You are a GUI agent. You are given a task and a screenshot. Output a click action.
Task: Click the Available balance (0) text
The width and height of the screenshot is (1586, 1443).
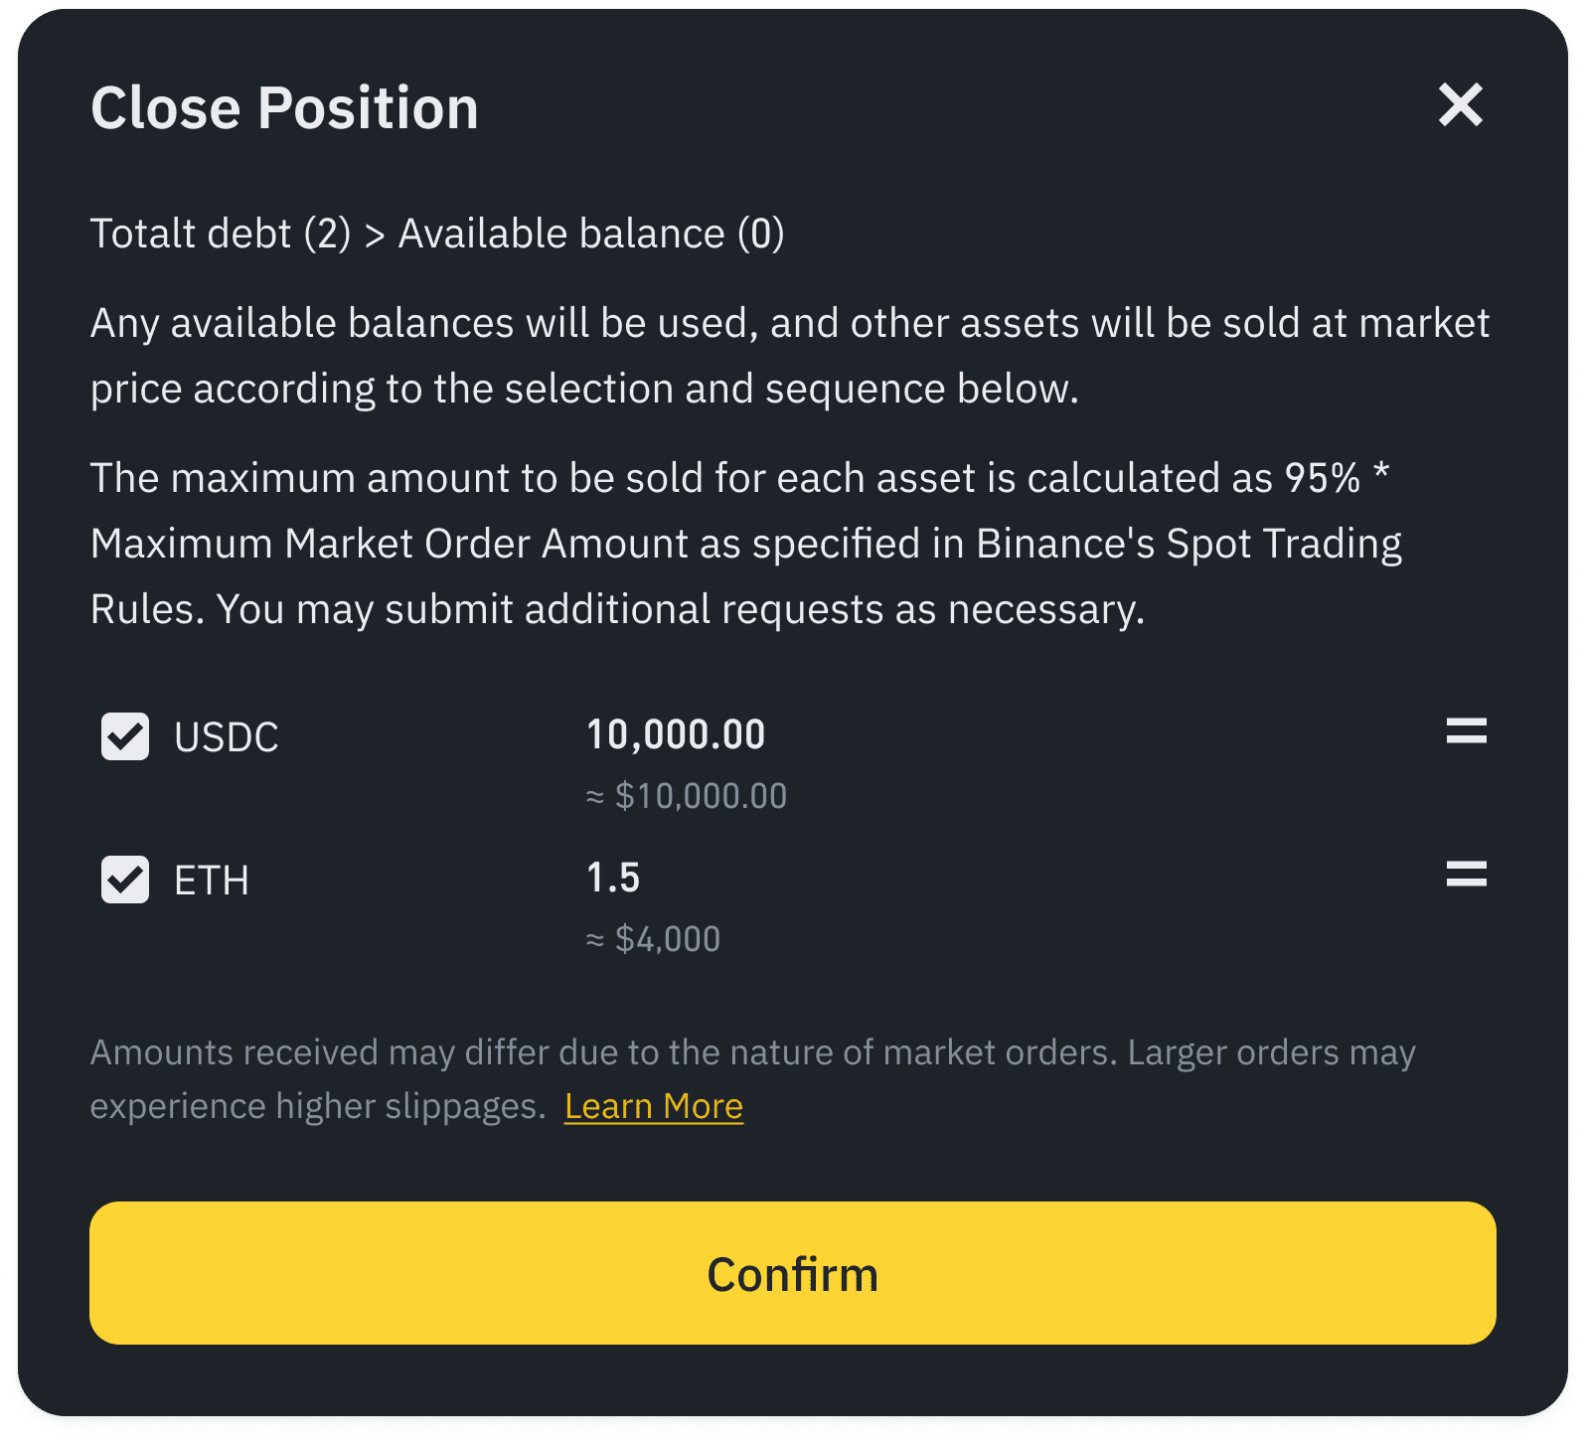[591, 234]
